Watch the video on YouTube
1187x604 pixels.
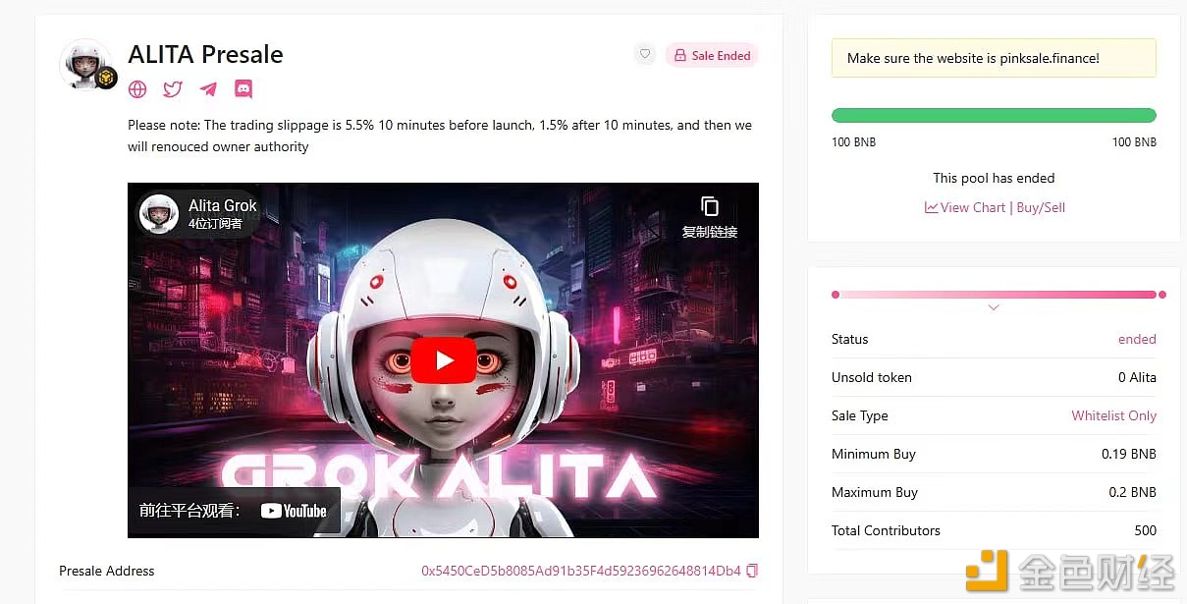point(234,511)
